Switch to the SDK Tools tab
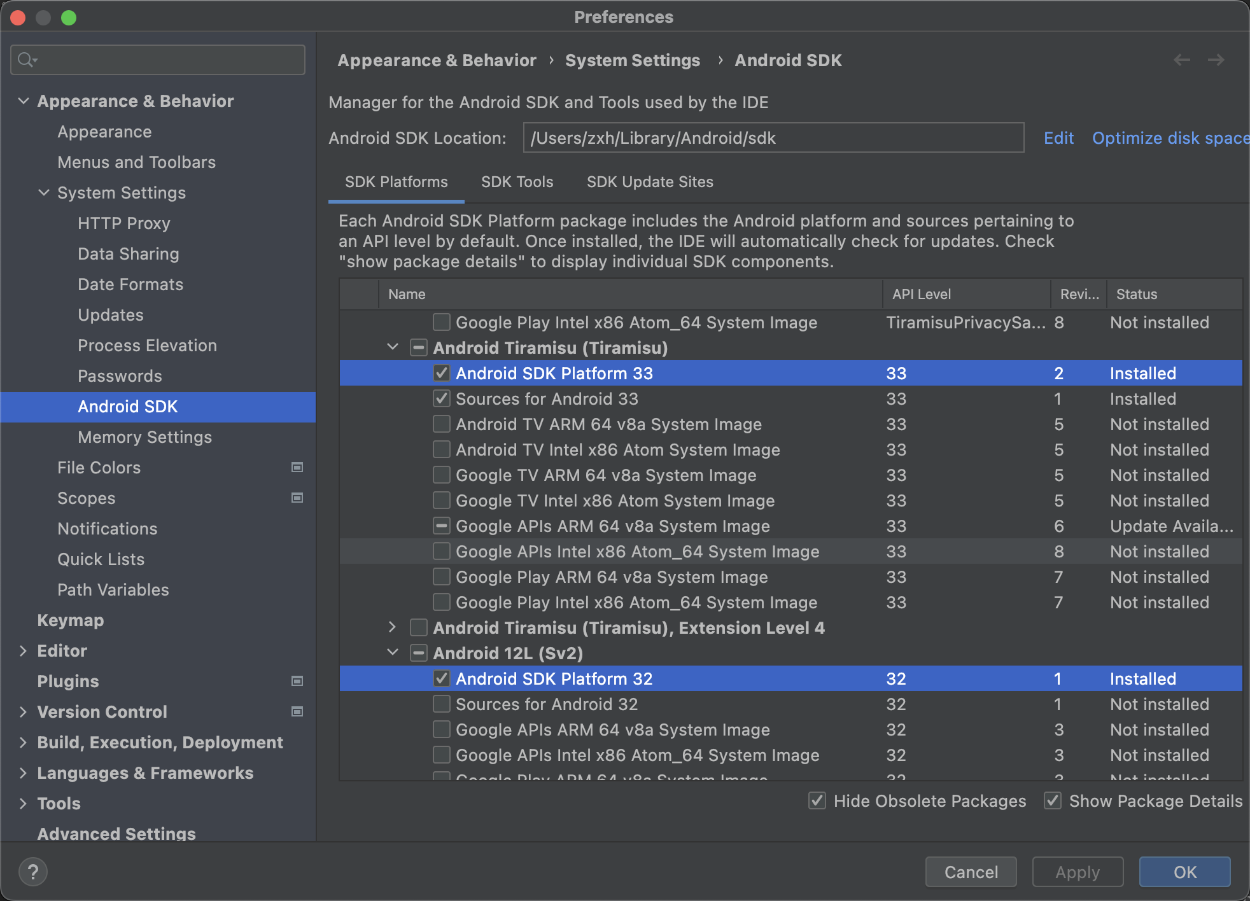This screenshot has width=1250, height=901. point(517,182)
